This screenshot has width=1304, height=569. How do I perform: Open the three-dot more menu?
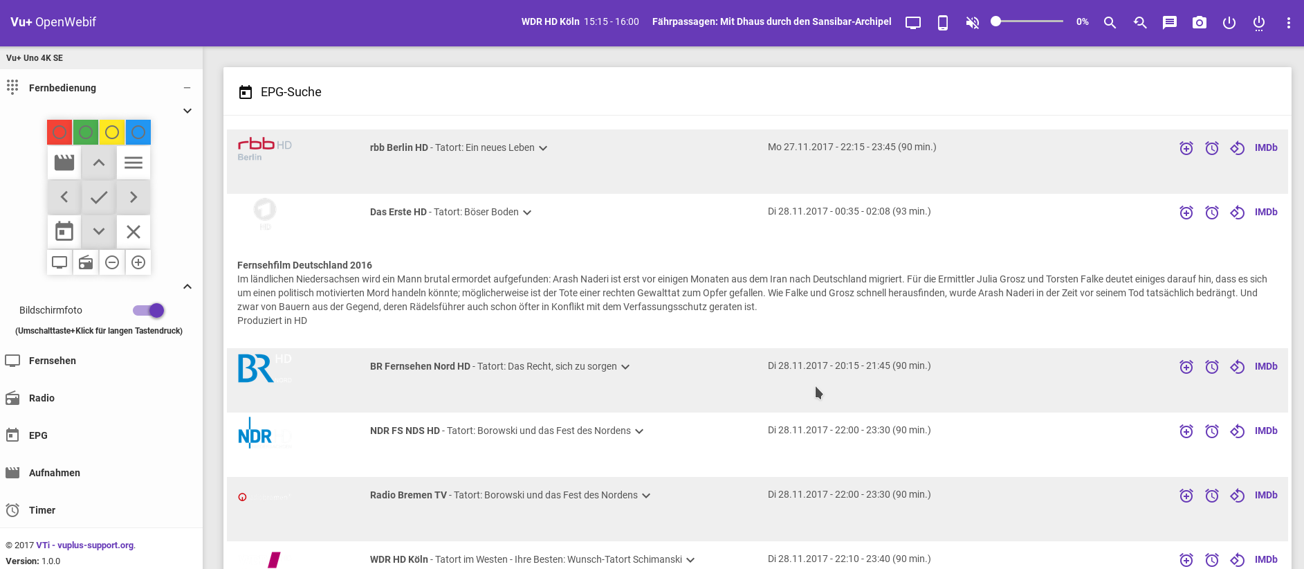click(x=1288, y=23)
